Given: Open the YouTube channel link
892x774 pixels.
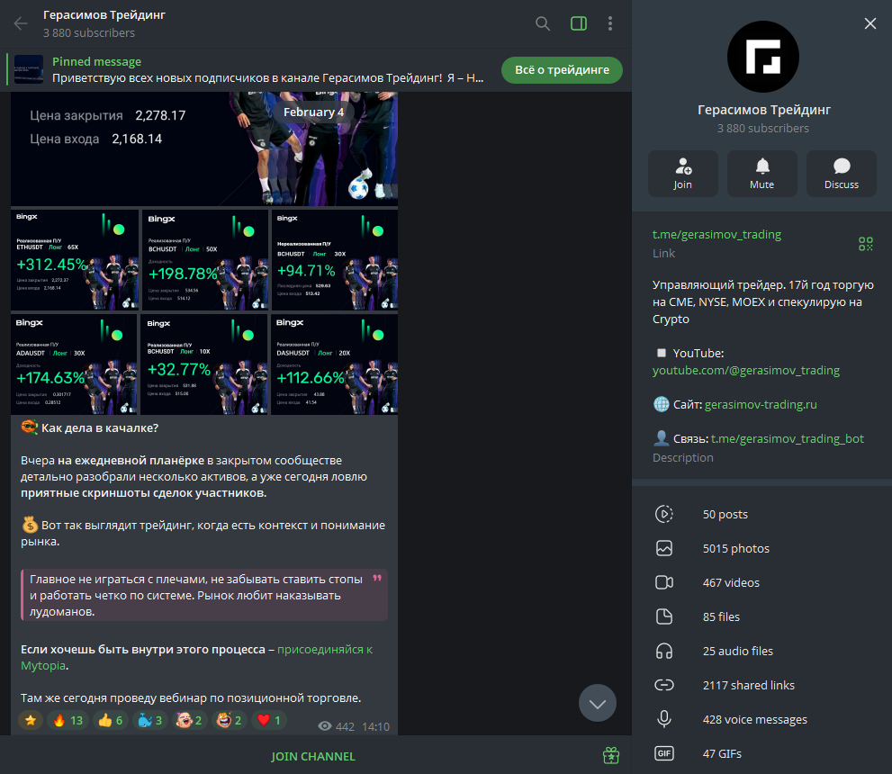Looking at the screenshot, I should click(x=746, y=370).
